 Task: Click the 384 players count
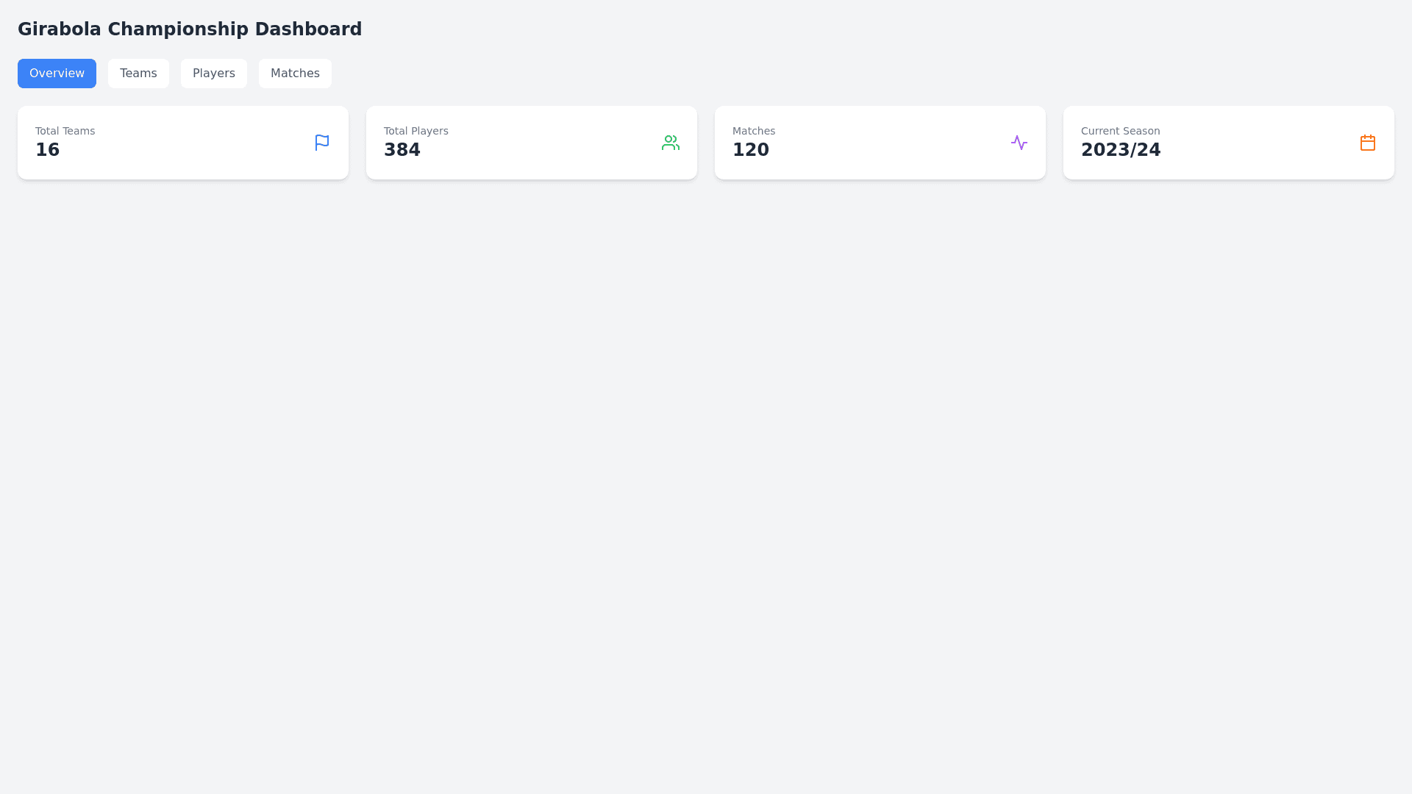pos(402,149)
